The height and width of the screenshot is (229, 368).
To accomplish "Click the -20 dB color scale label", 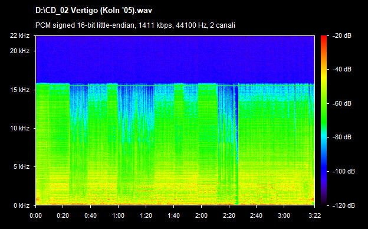I will pyautogui.click(x=342, y=35).
